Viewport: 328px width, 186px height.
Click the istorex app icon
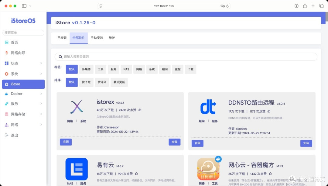(77, 107)
